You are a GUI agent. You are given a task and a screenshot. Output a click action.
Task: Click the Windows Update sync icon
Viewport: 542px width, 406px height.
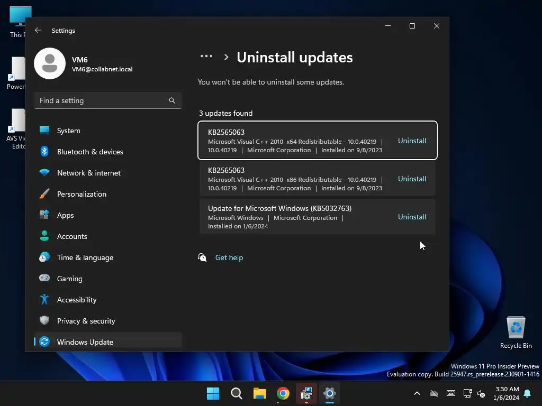[44, 342]
